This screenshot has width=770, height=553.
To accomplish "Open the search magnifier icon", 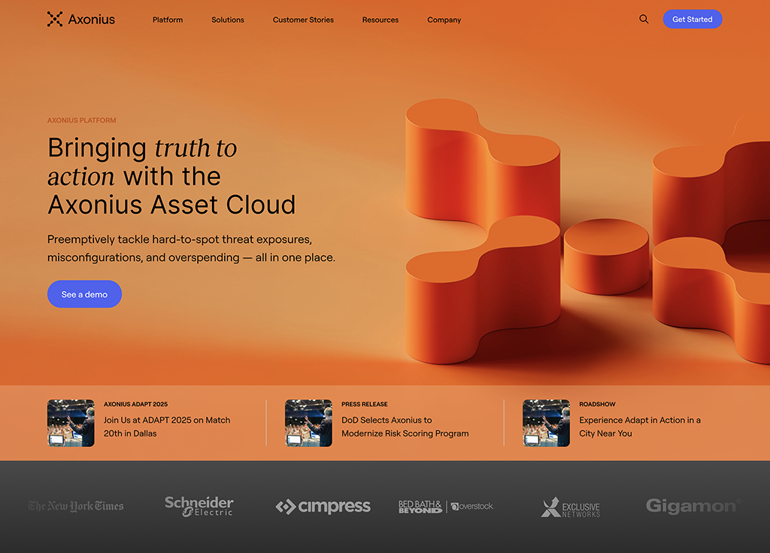I will tap(644, 20).
